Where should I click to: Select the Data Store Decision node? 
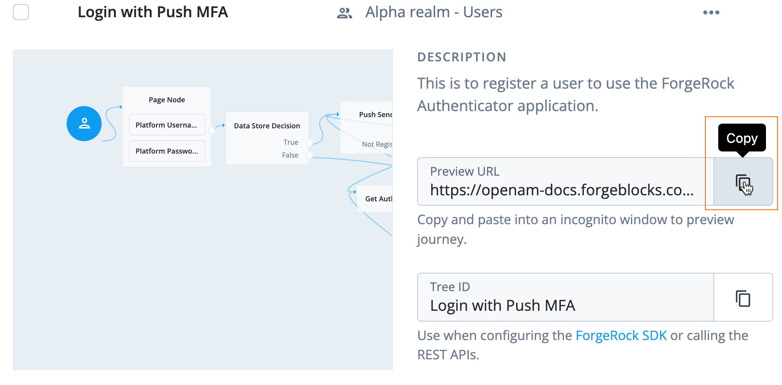pos(267,126)
